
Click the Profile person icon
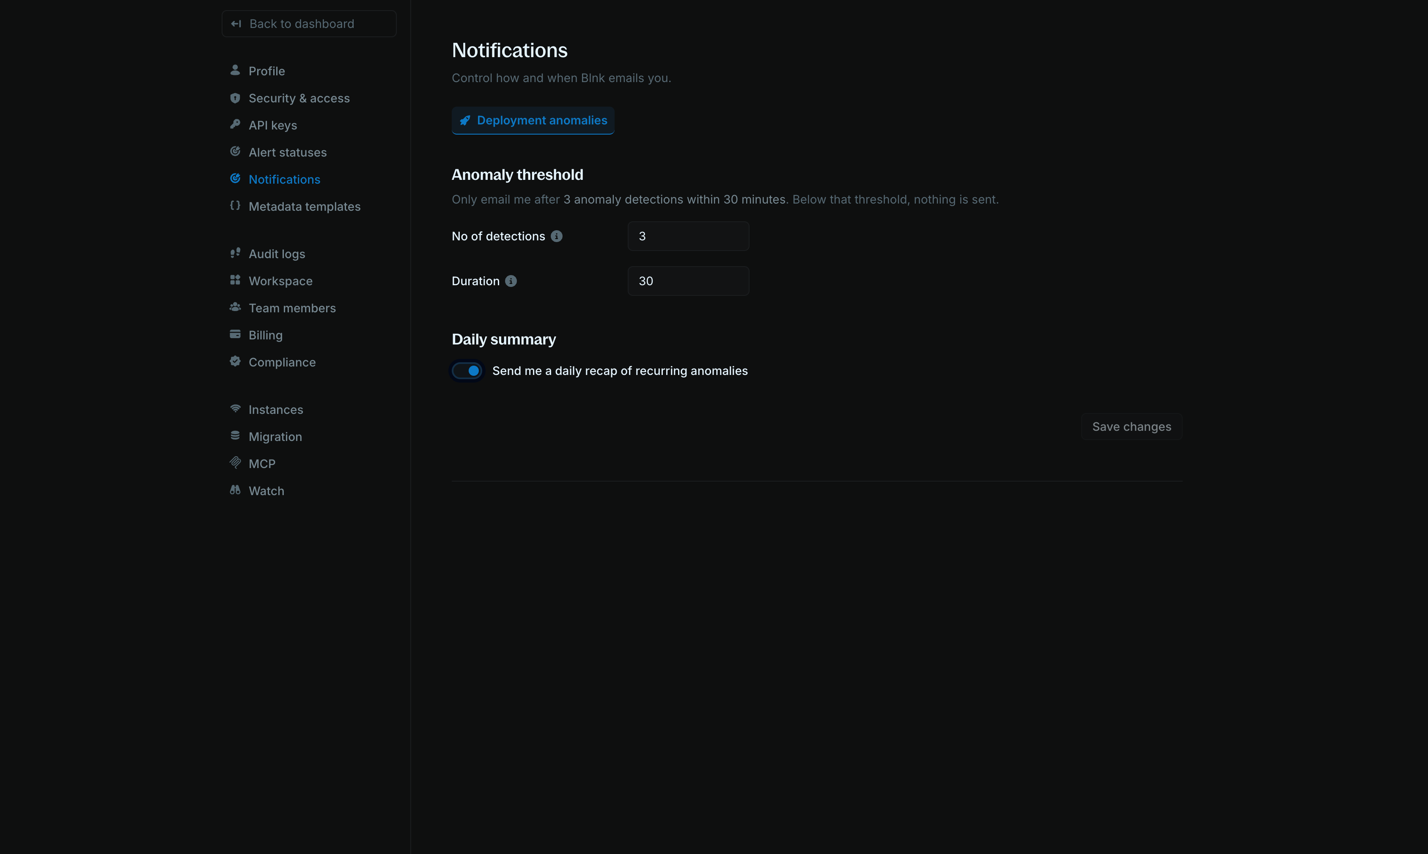235,70
